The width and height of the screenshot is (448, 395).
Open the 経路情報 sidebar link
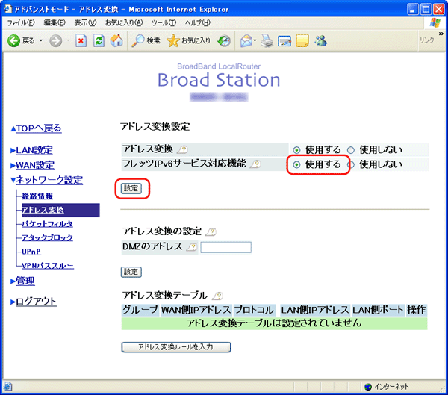coord(37,196)
